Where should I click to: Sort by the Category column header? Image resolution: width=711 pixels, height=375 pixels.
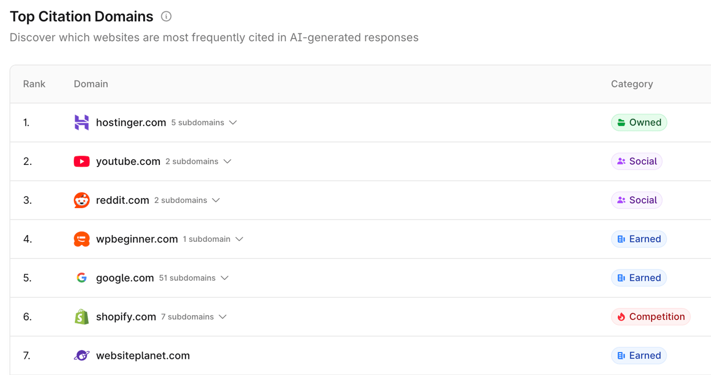tap(632, 84)
